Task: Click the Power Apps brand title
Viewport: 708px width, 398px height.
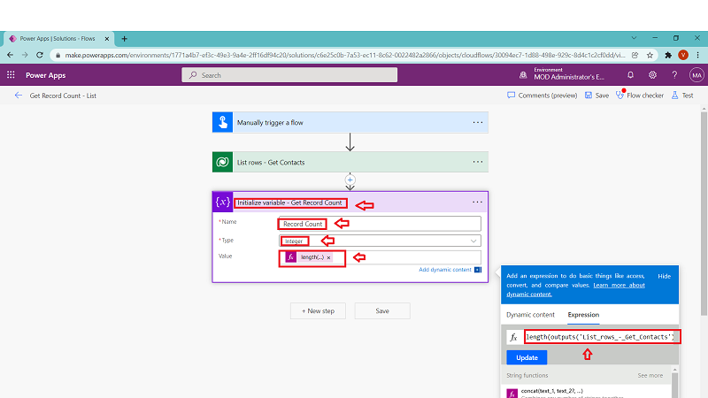Action: coord(46,75)
